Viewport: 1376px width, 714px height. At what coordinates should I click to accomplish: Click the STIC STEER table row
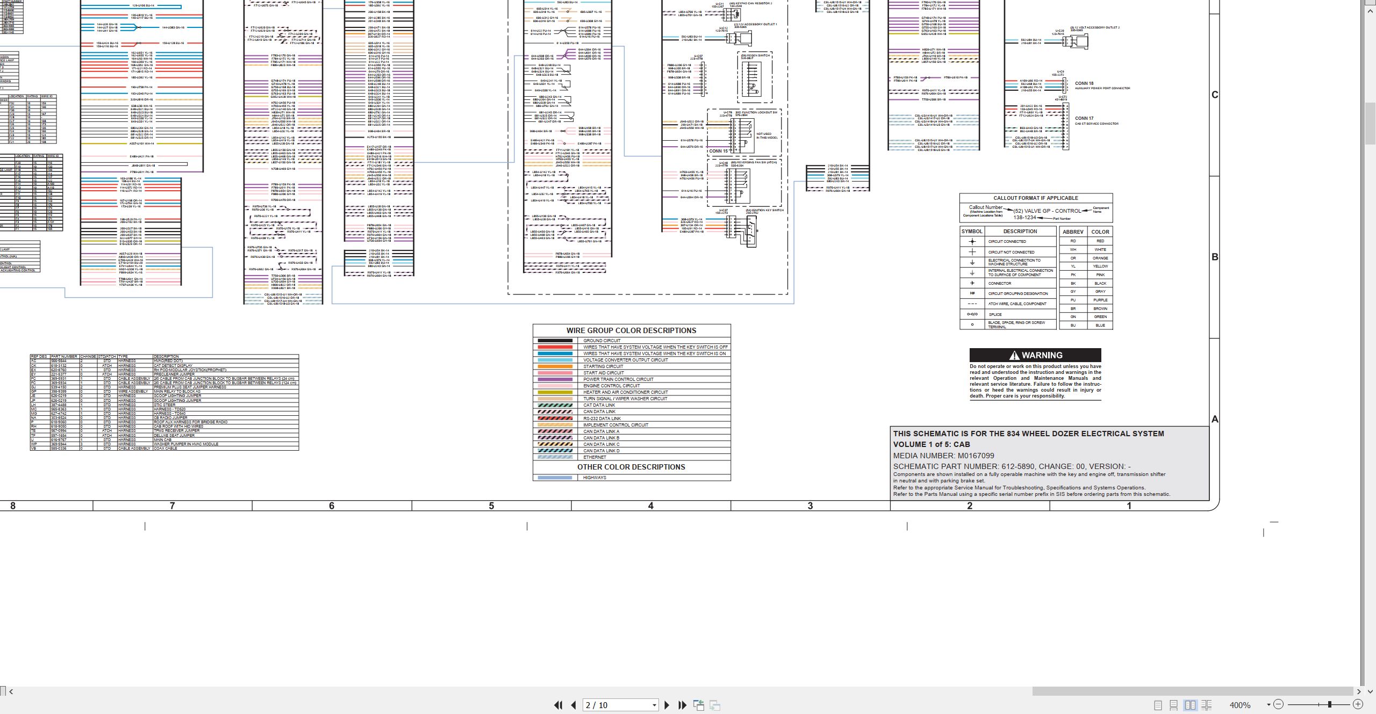(164, 405)
